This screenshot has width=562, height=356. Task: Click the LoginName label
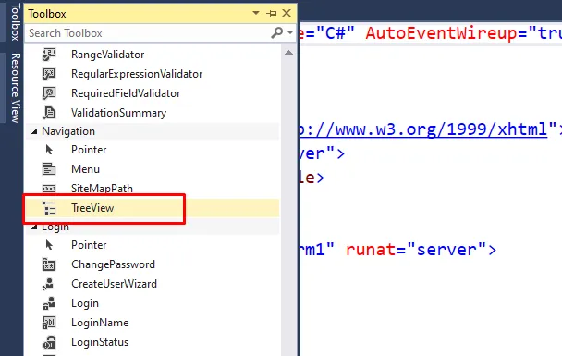(x=100, y=323)
